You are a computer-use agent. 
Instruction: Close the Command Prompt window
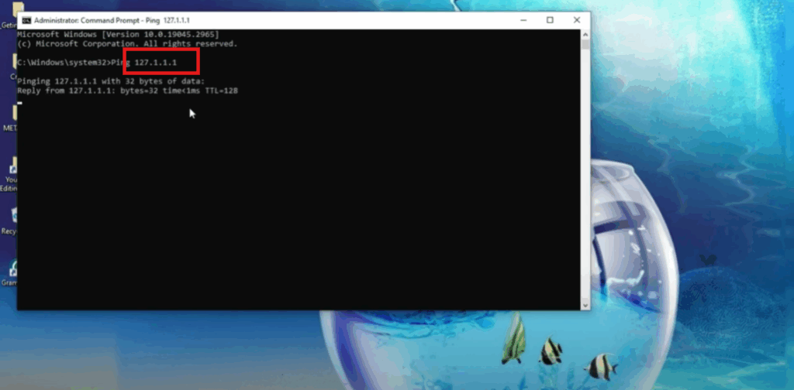576,20
